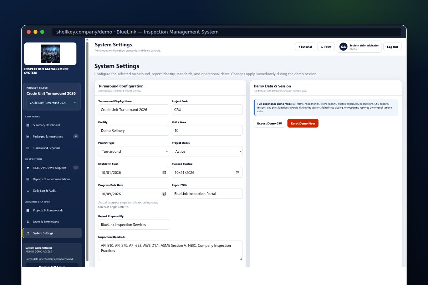Click the Tutorial button
This screenshot has height=285, width=428.
click(305, 47)
